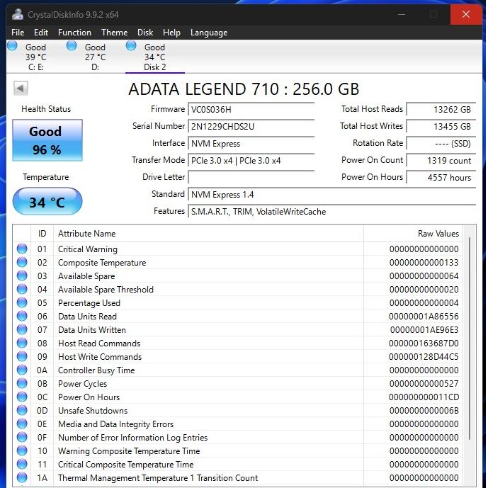Click the Good 96 % health status button

pos(47,140)
